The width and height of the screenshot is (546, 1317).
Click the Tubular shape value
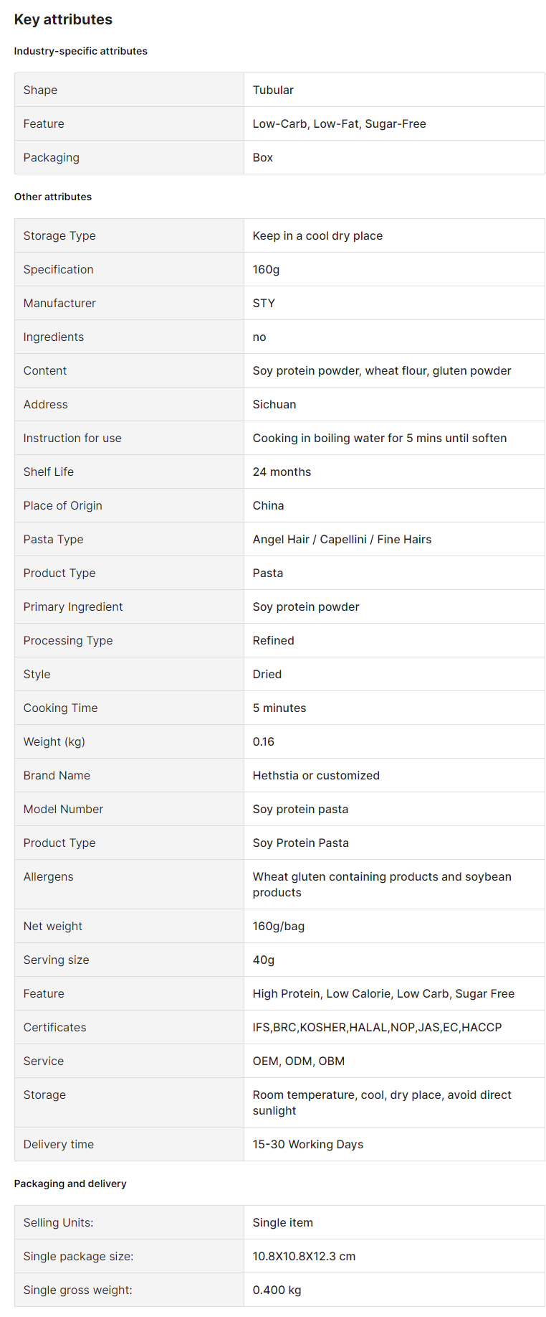tap(273, 90)
